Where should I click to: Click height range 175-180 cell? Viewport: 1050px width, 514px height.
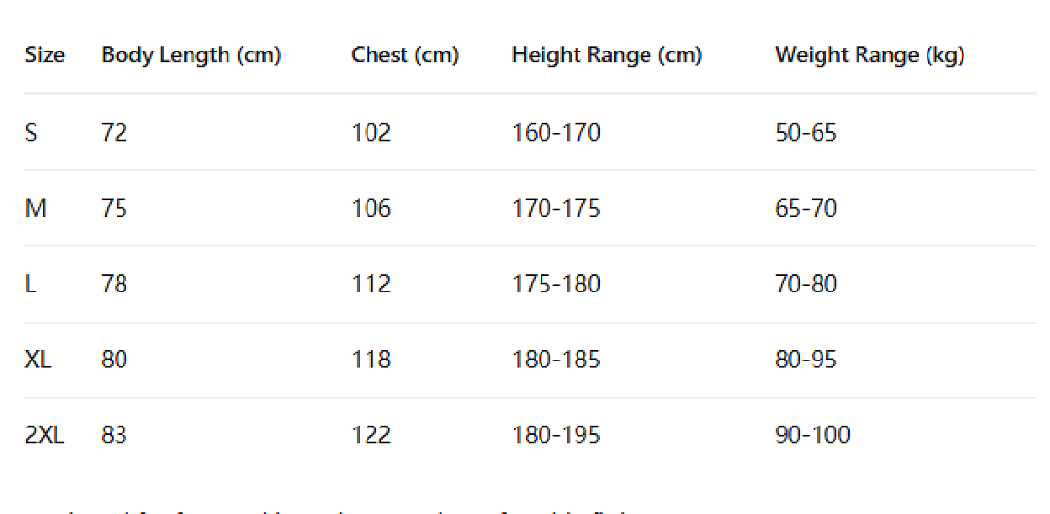[x=556, y=285]
